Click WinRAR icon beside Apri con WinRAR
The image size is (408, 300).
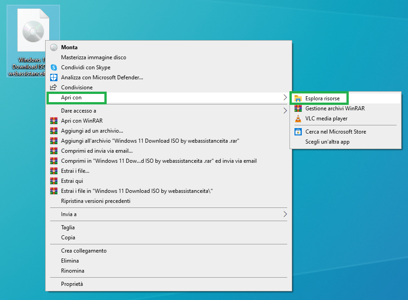pos(54,120)
